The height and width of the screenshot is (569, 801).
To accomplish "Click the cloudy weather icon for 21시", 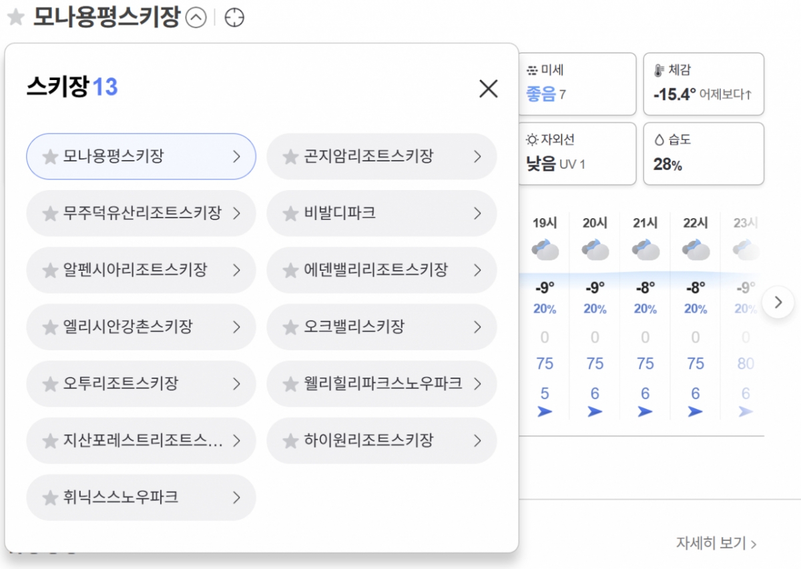I will point(645,251).
